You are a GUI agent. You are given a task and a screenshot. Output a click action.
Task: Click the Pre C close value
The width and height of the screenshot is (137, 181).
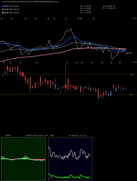[x=86, y=13]
